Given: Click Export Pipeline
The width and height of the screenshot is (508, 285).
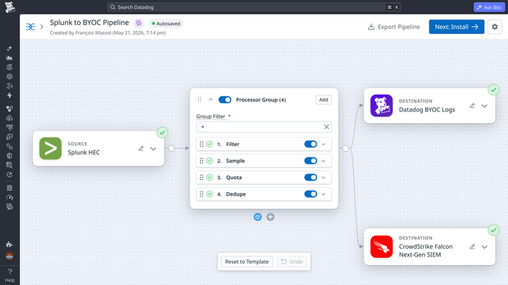Looking at the screenshot, I should pos(394,27).
